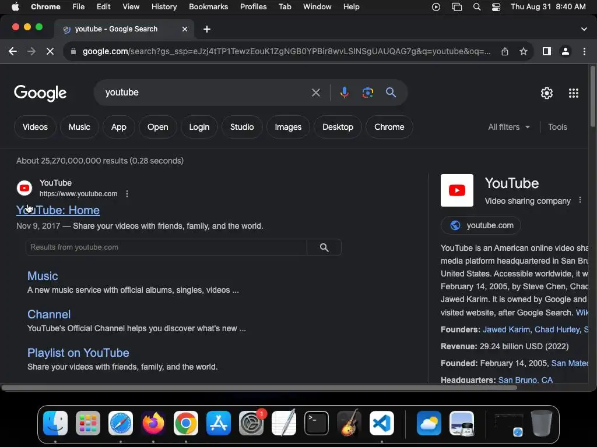Stop page loading with the X button

pos(50,51)
